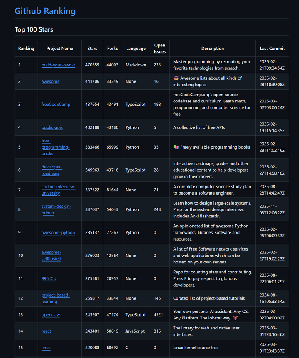Select the Markdown language cell
299x358 pixels.
(x=136, y=65)
